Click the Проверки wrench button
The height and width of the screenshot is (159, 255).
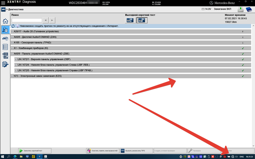[204, 151]
